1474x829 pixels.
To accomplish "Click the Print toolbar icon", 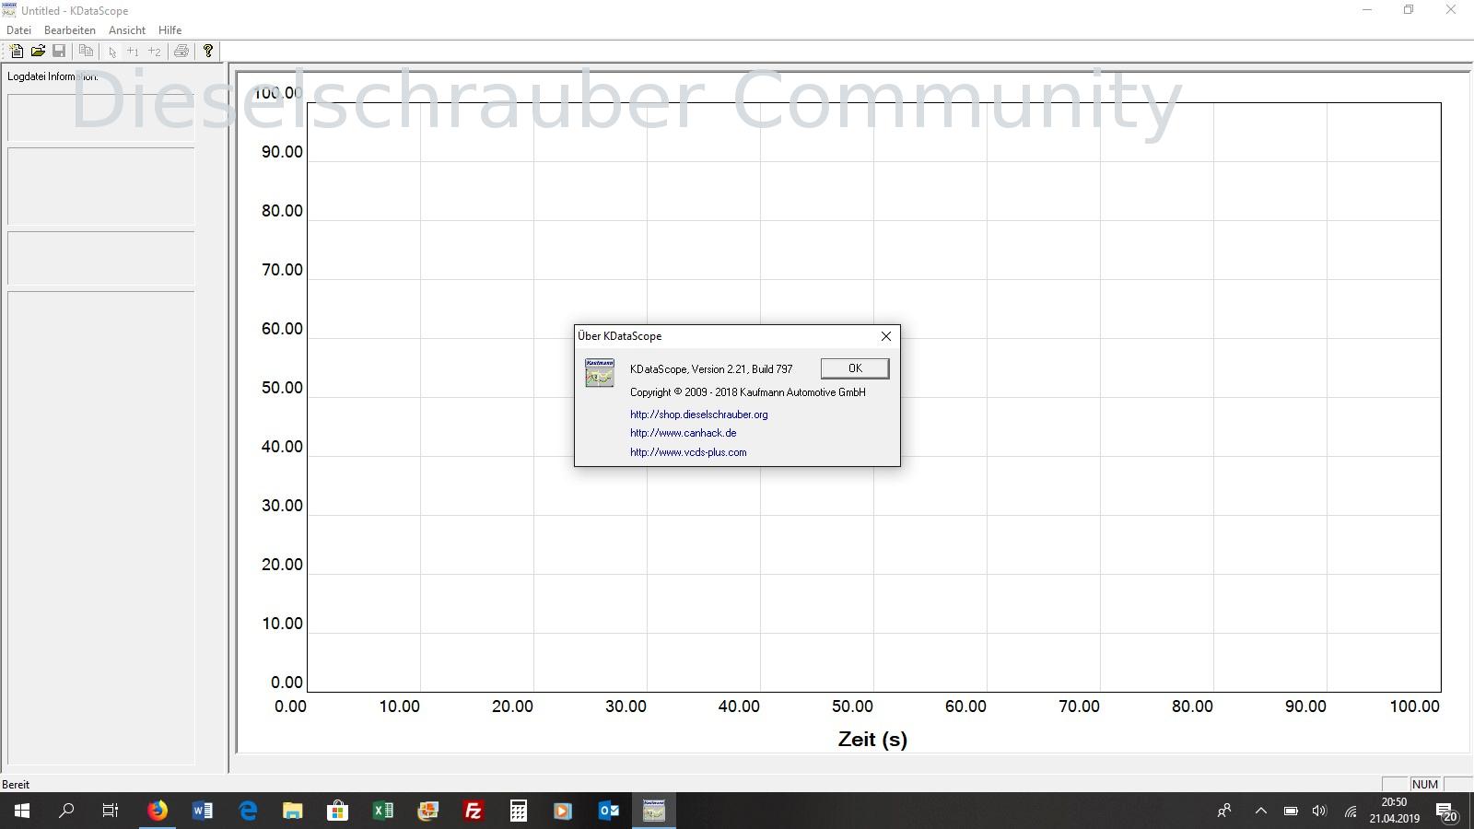I will point(181,52).
